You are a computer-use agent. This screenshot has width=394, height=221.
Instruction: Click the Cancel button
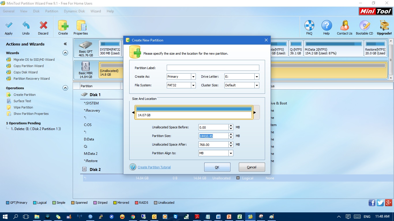tap(252, 167)
